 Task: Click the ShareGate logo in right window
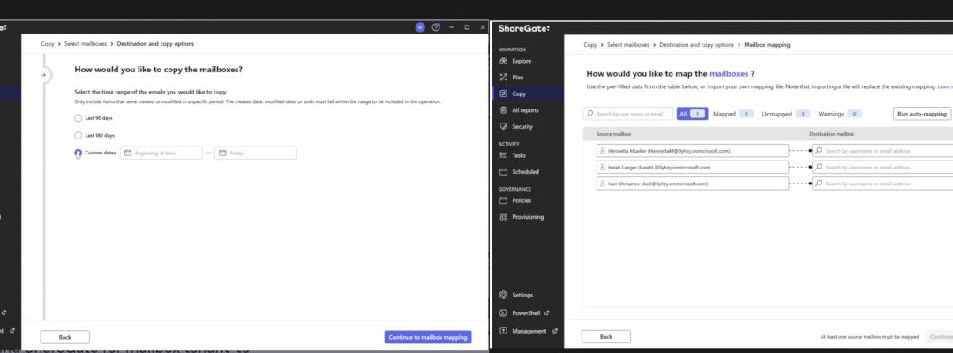click(524, 28)
